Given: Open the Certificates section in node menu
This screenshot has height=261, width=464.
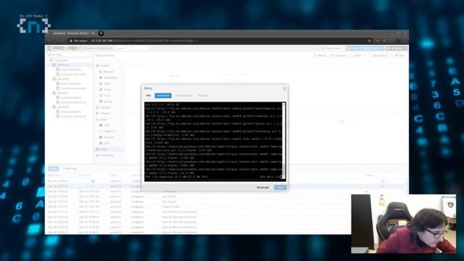Looking at the screenshot, I should 108,78.
